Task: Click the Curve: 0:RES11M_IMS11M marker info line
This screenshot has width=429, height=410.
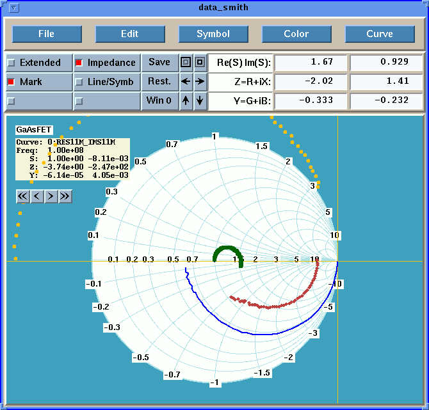Action: (x=66, y=142)
